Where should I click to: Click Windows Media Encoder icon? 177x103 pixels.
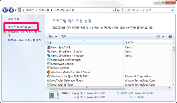pos(49,72)
